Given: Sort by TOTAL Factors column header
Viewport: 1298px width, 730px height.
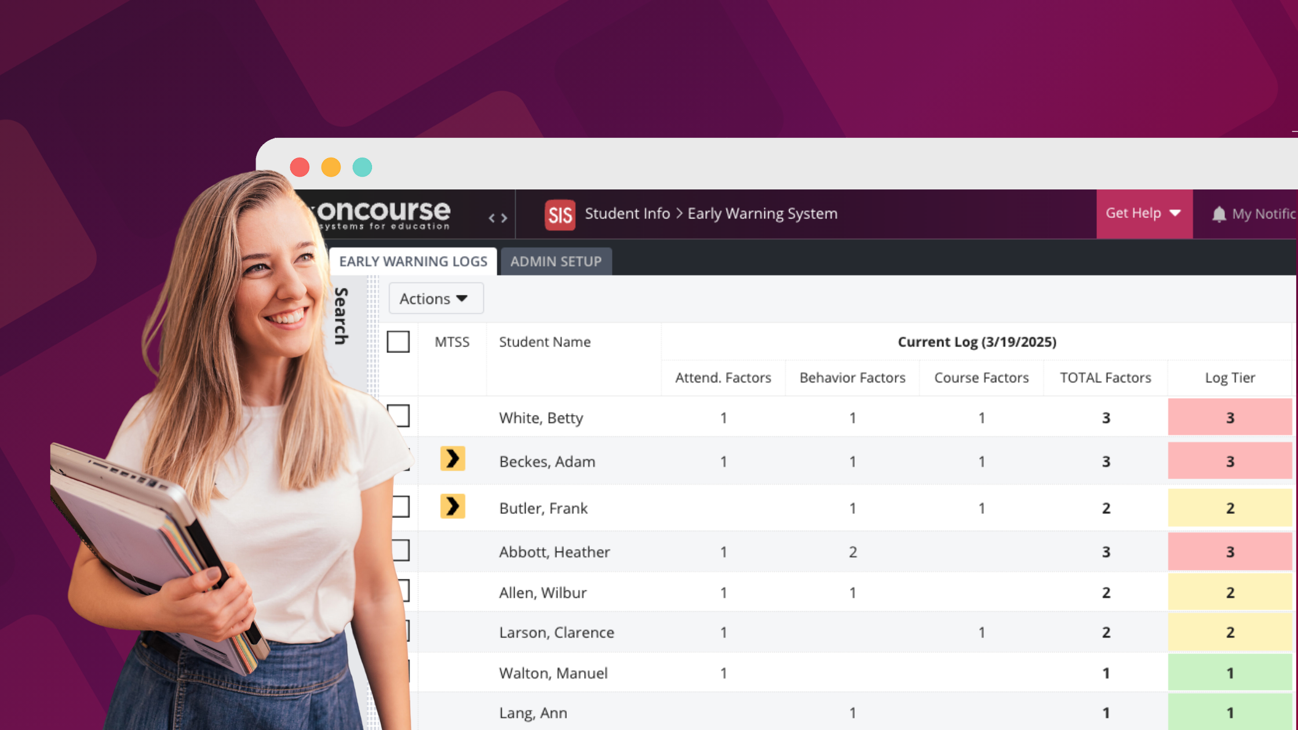Looking at the screenshot, I should click(x=1105, y=378).
